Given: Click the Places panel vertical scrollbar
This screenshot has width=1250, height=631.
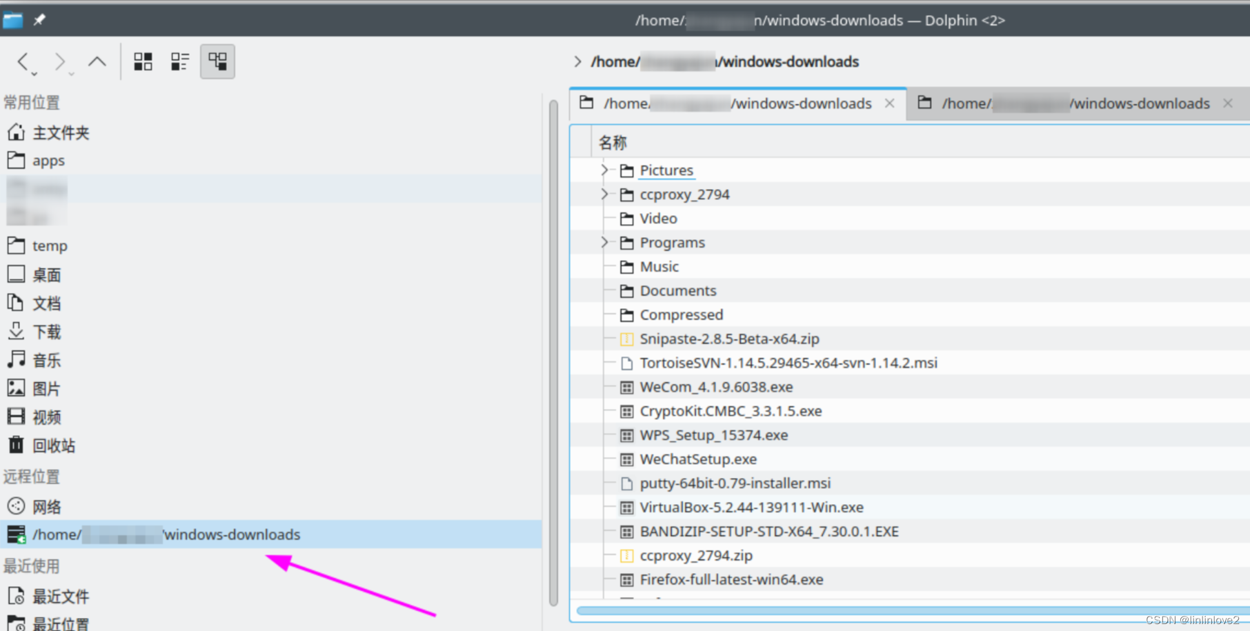Looking at the screenshot, I should pos(553,353).
